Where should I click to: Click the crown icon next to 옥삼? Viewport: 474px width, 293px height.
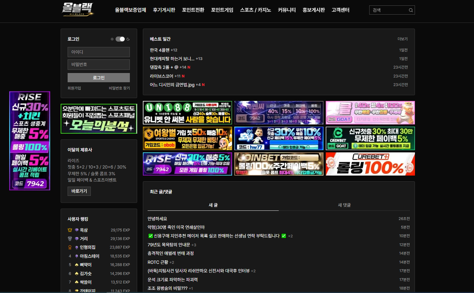[70, 230]
